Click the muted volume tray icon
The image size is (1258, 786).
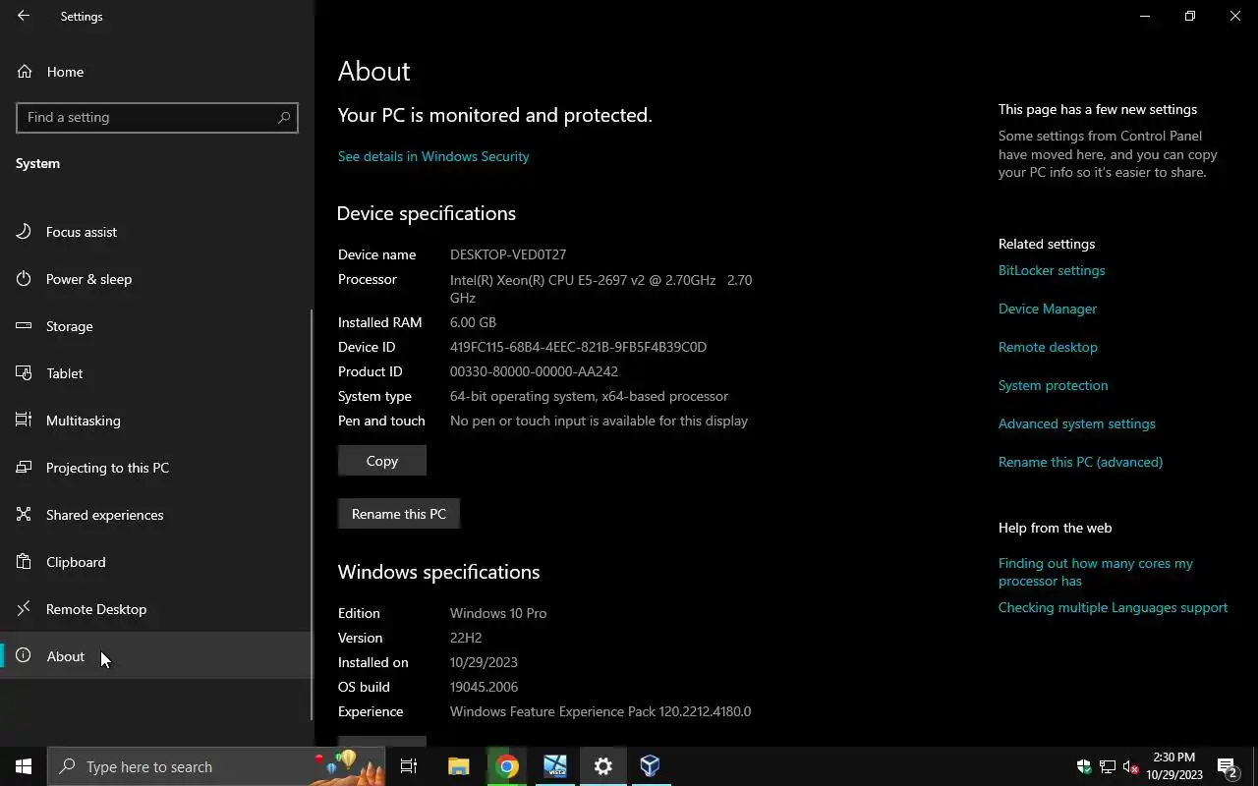click(x=1131, y=766)
